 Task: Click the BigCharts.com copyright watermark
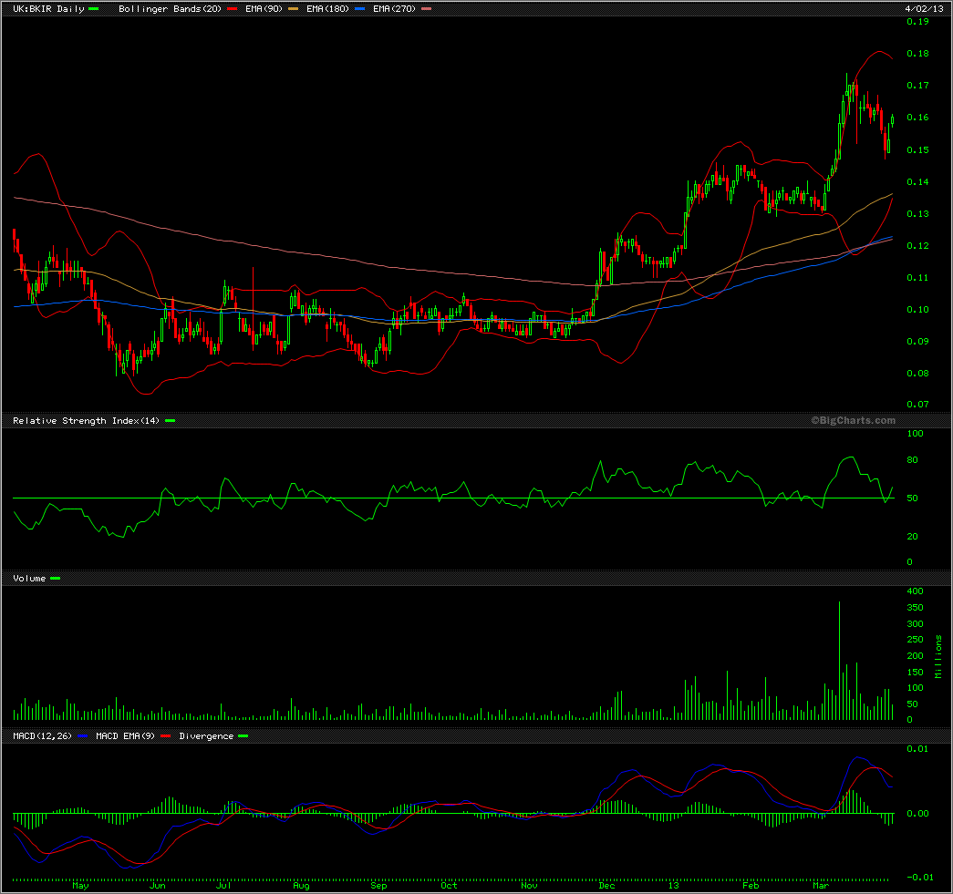(854, 420)
